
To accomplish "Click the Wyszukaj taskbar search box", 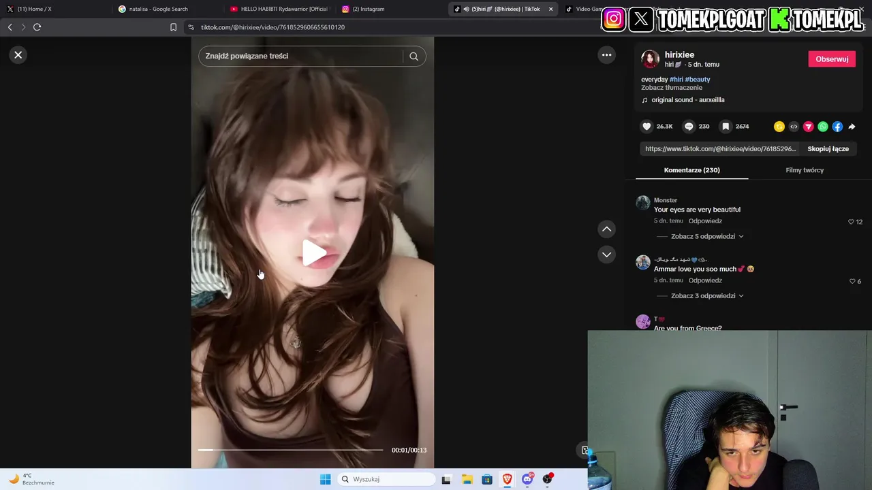I will [386, 479].
